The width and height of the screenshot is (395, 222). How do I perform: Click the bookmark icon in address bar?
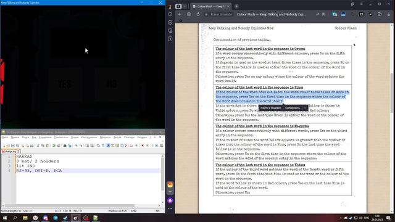tap(323, 14)
